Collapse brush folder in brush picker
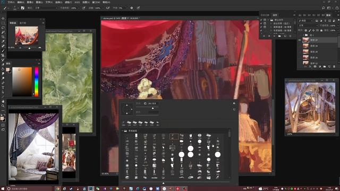Viewport: 340px width, 191px height. (x=122, y=131)
